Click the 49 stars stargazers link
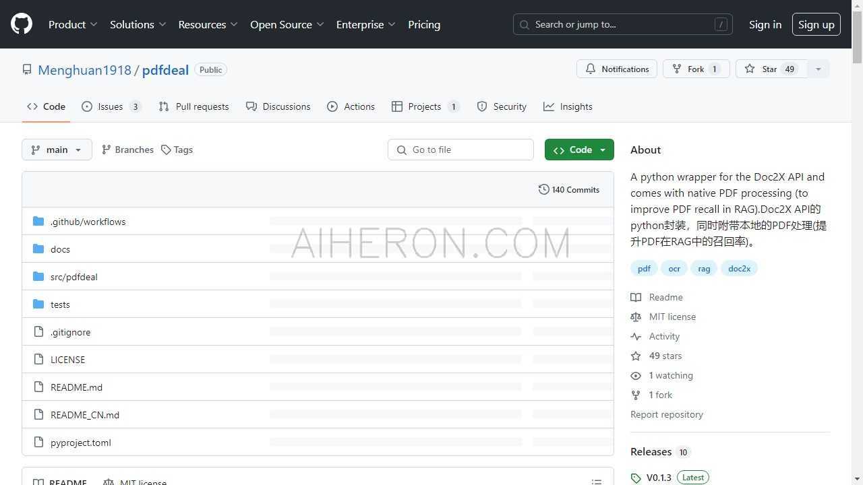Screen dimensions: 863x485 665,356
